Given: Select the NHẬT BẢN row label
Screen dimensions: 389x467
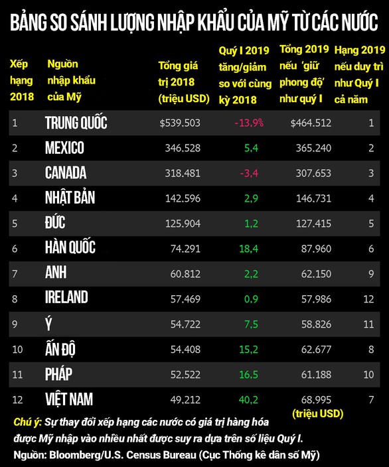Looking at the screenshot, I should [70, 198].
